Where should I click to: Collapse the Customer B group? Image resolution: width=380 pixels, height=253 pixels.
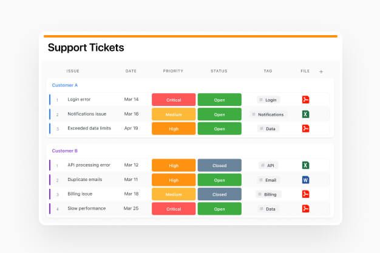(64, 151)
